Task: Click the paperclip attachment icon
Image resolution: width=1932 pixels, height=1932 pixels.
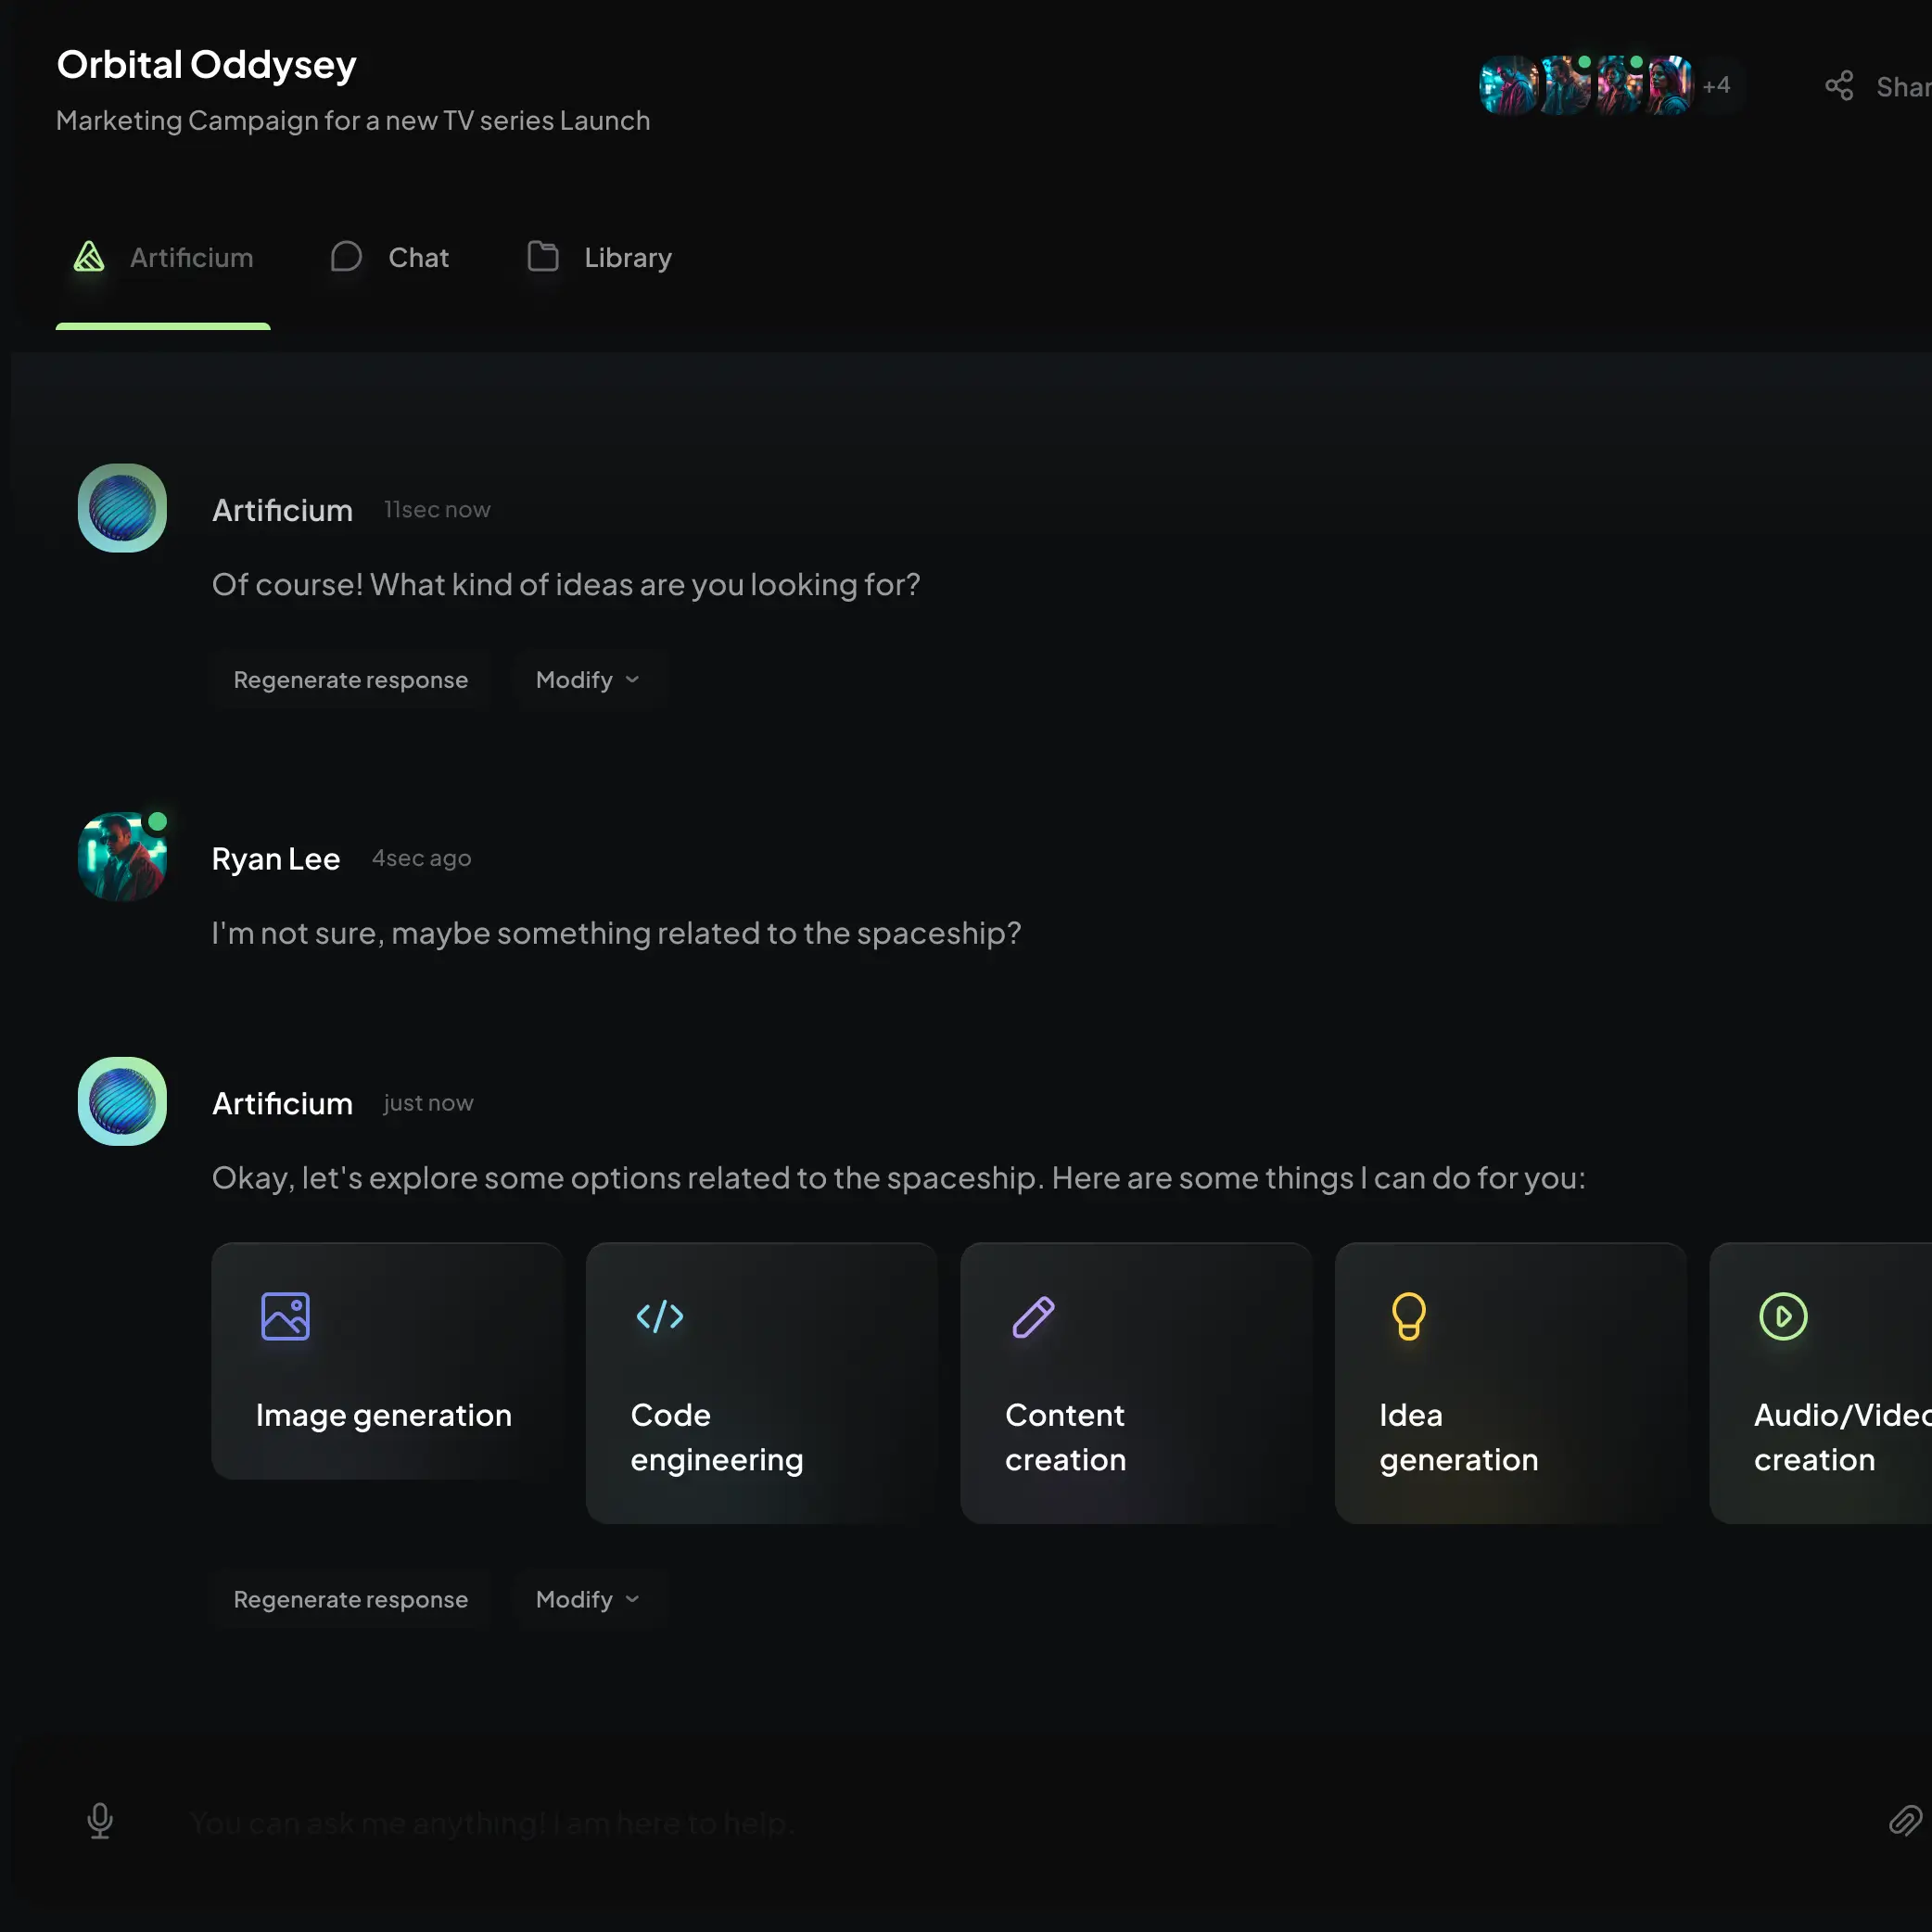Action: 1904,1821
